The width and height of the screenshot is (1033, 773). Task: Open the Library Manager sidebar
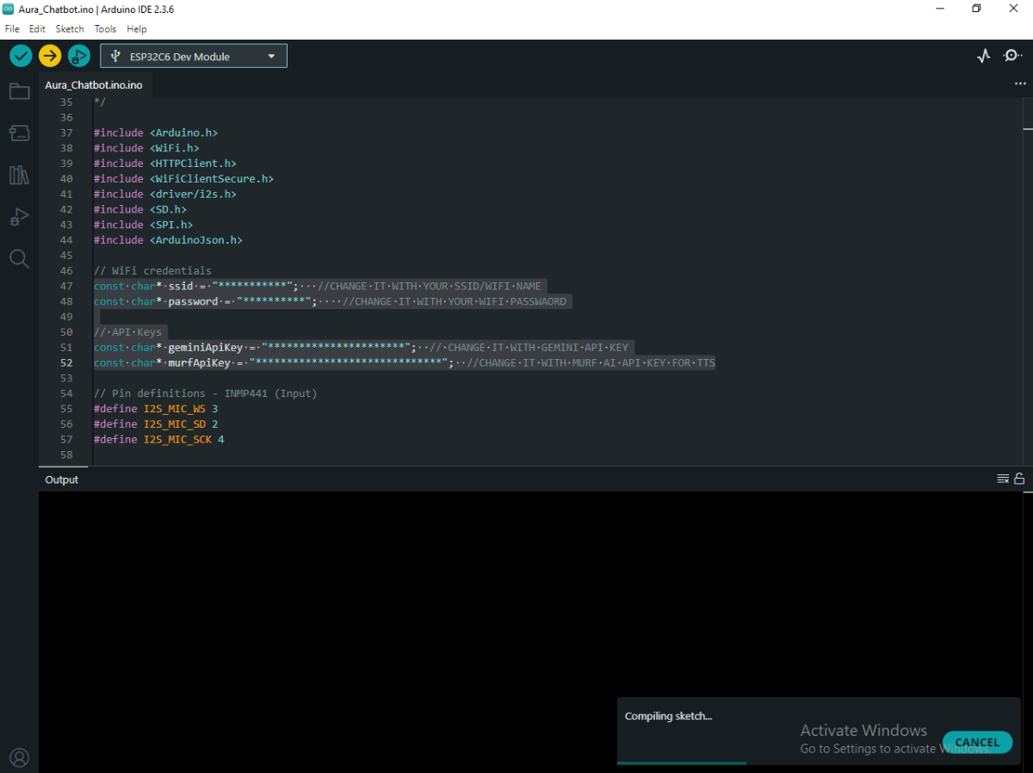[x=19, y=175]
